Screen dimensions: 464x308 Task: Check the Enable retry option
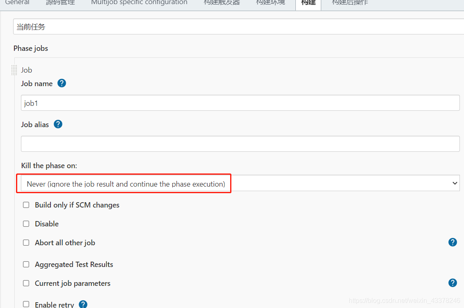pos(26,304)
